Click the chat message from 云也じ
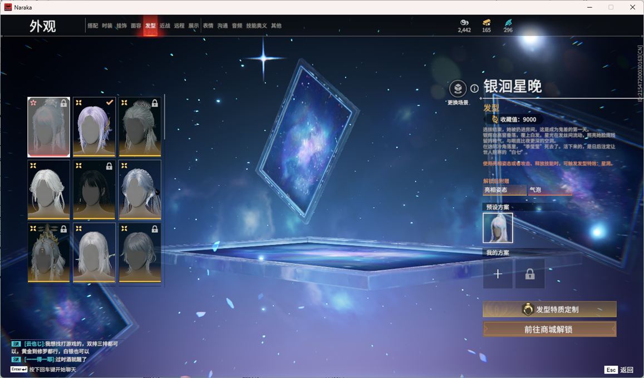The height and width of the screenshot is (378, 644). click(x=65, y=347)
